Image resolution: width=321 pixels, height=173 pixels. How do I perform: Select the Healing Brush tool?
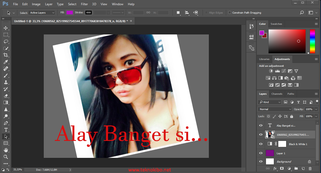click(6, 69)
